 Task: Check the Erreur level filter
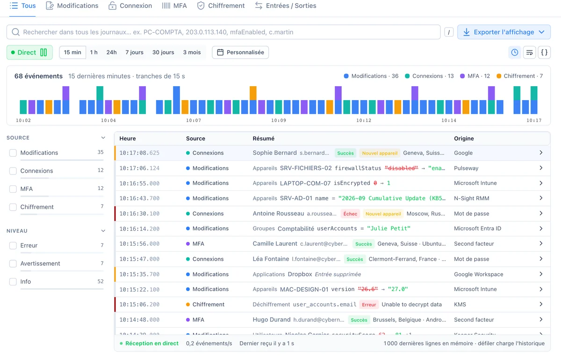pyautogui.click(x=13, y=246)
